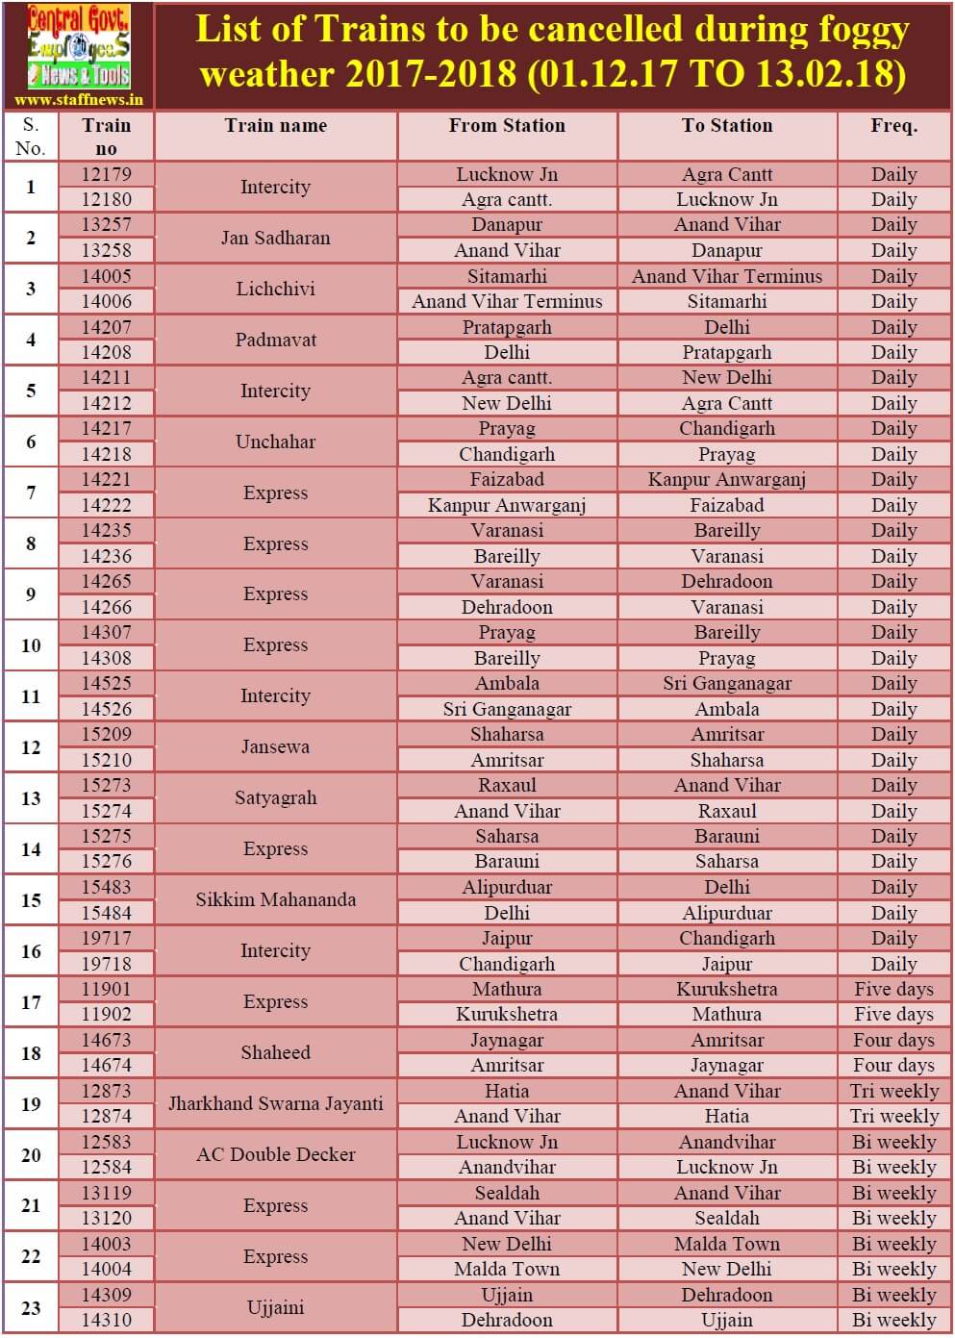This screenshot has width=955, height=1338.
Task: Select the Sikkim Mahananda train name cell
Action: click(x=275, y=900)
